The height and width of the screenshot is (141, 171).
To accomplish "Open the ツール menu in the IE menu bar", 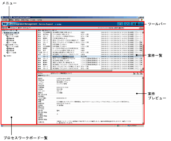I will (33, 20).
